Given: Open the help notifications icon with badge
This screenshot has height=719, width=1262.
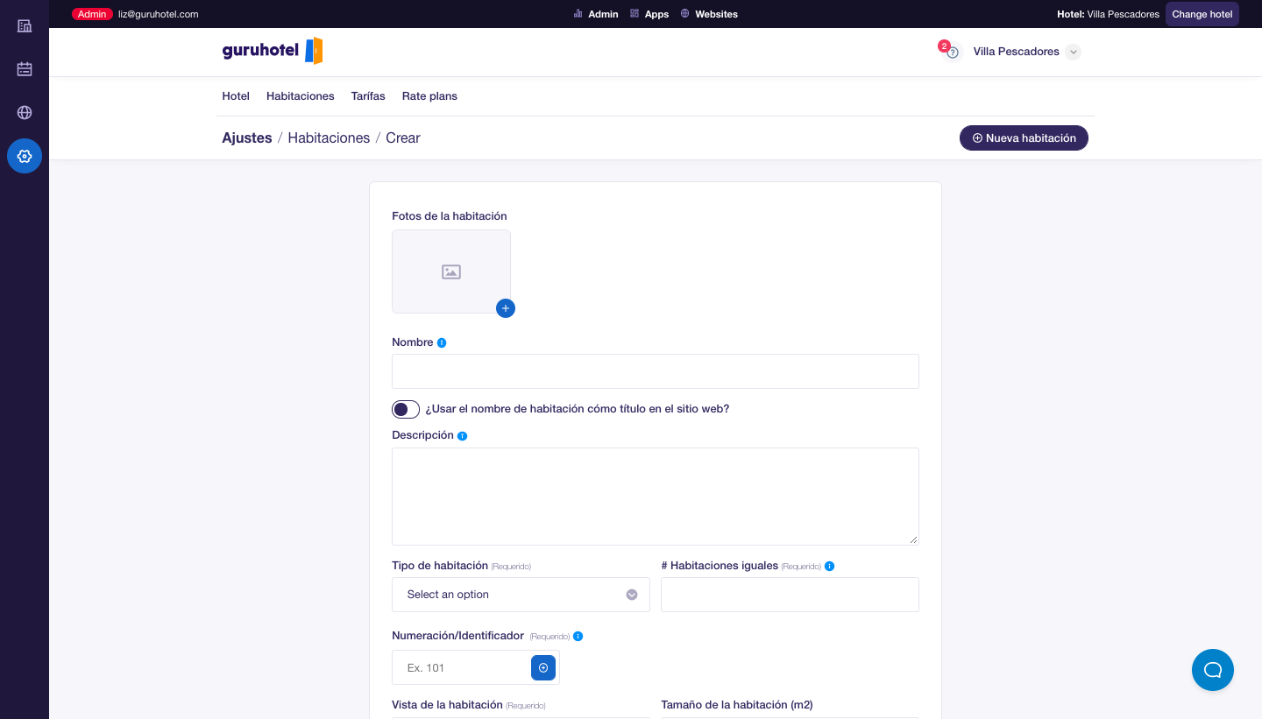Looking at the screenshot, I should point(952,52).
